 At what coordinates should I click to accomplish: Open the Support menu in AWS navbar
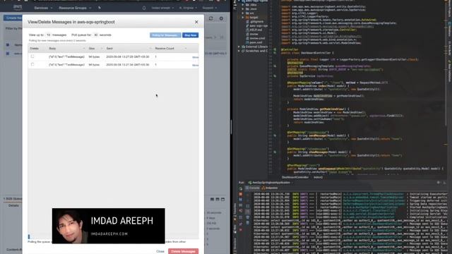tap(209, 8)
